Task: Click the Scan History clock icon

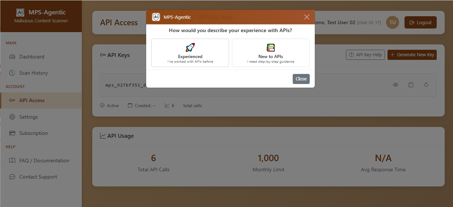Action: click(x=12, y=73)
